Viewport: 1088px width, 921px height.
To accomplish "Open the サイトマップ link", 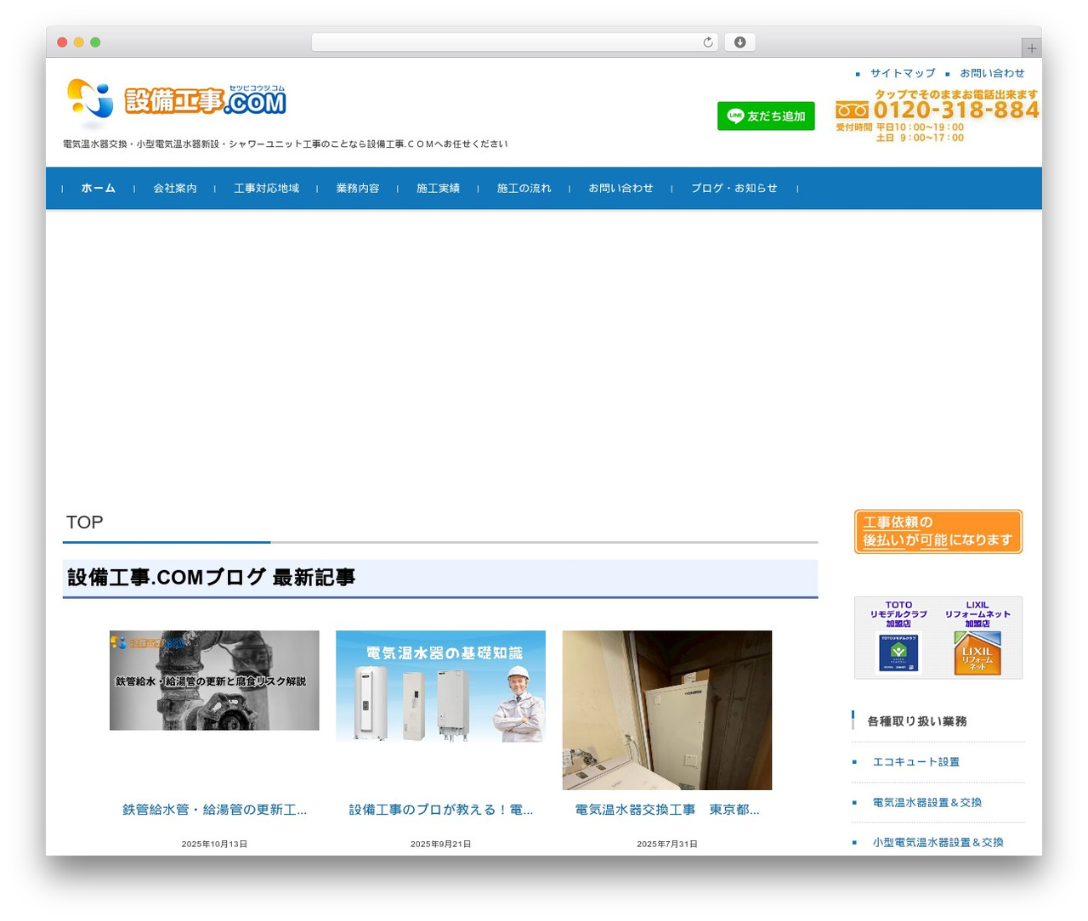I will point(902,73).
